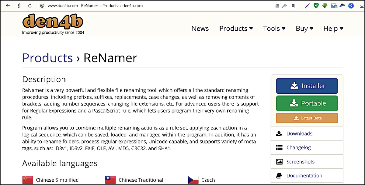The image size is (365, 185).
Task: Expand the Buy menu
Action: [x=304, y=29]
